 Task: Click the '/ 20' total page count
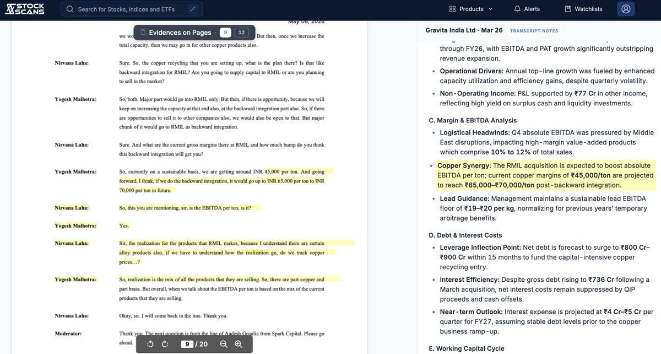coord(202,344)
